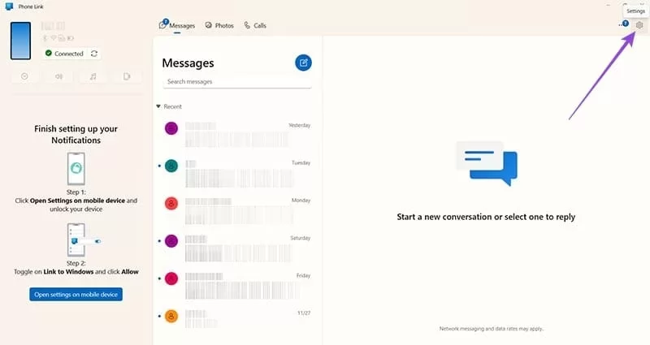Go to the Calls tab
Viewport: 650px width, 345px height.
[255, 26]
